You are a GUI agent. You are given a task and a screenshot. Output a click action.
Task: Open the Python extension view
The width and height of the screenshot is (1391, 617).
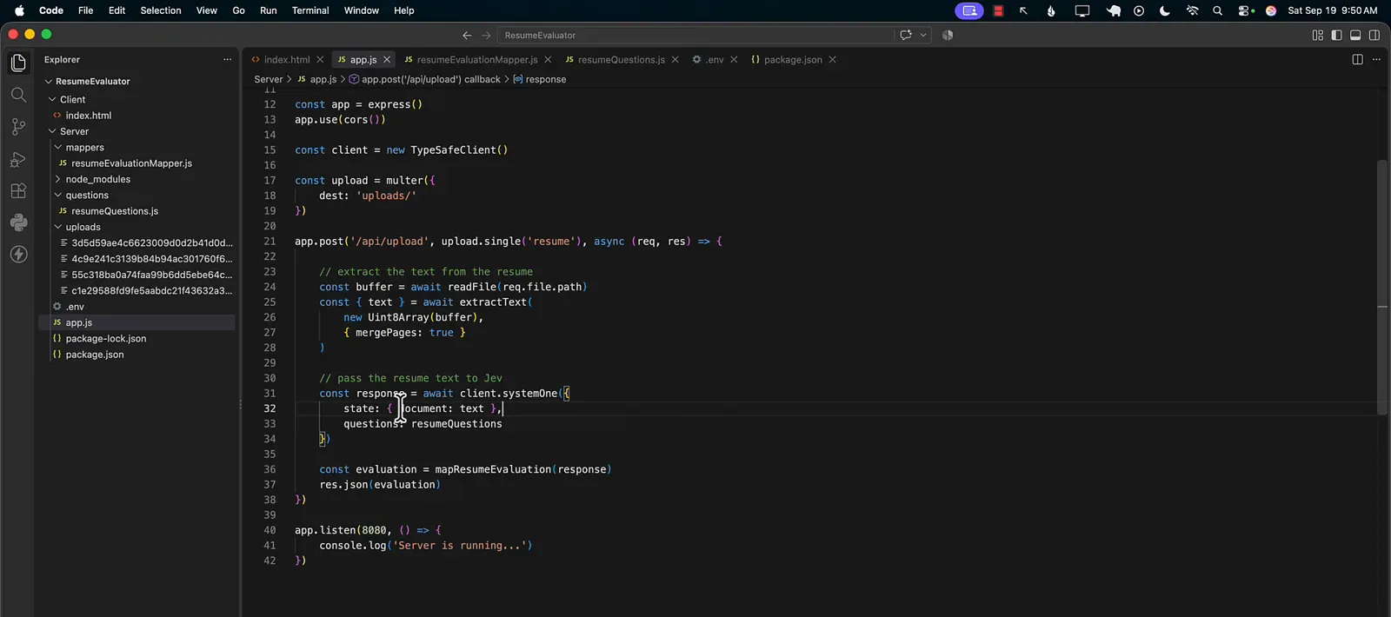tap(18, 222)
